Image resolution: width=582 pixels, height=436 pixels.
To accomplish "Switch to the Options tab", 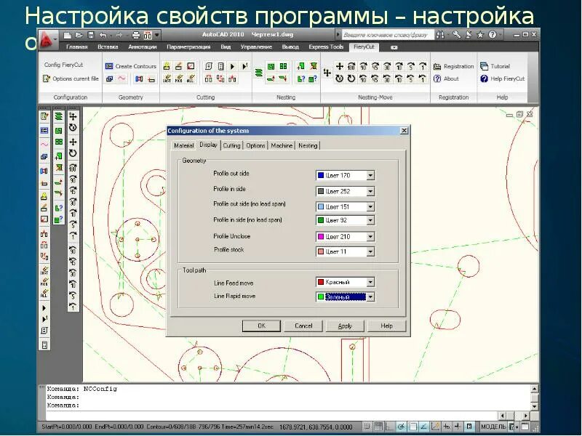I will (256, 145).
